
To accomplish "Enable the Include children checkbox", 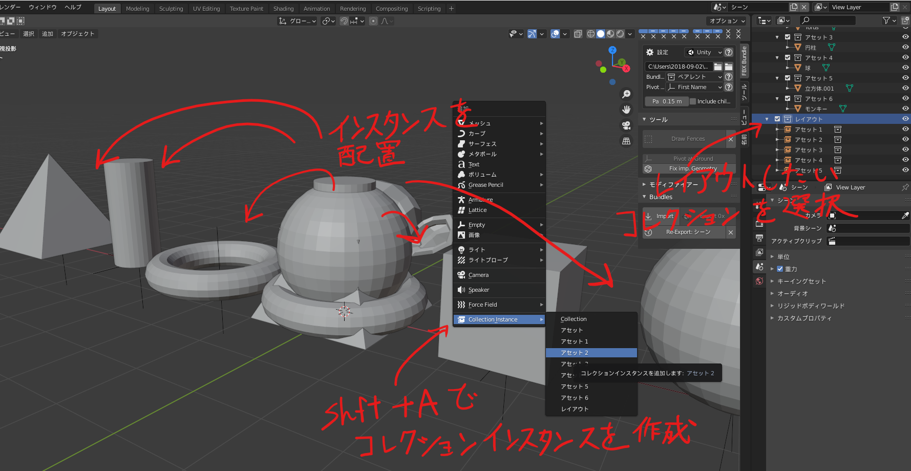I will [x=693, y=101].
